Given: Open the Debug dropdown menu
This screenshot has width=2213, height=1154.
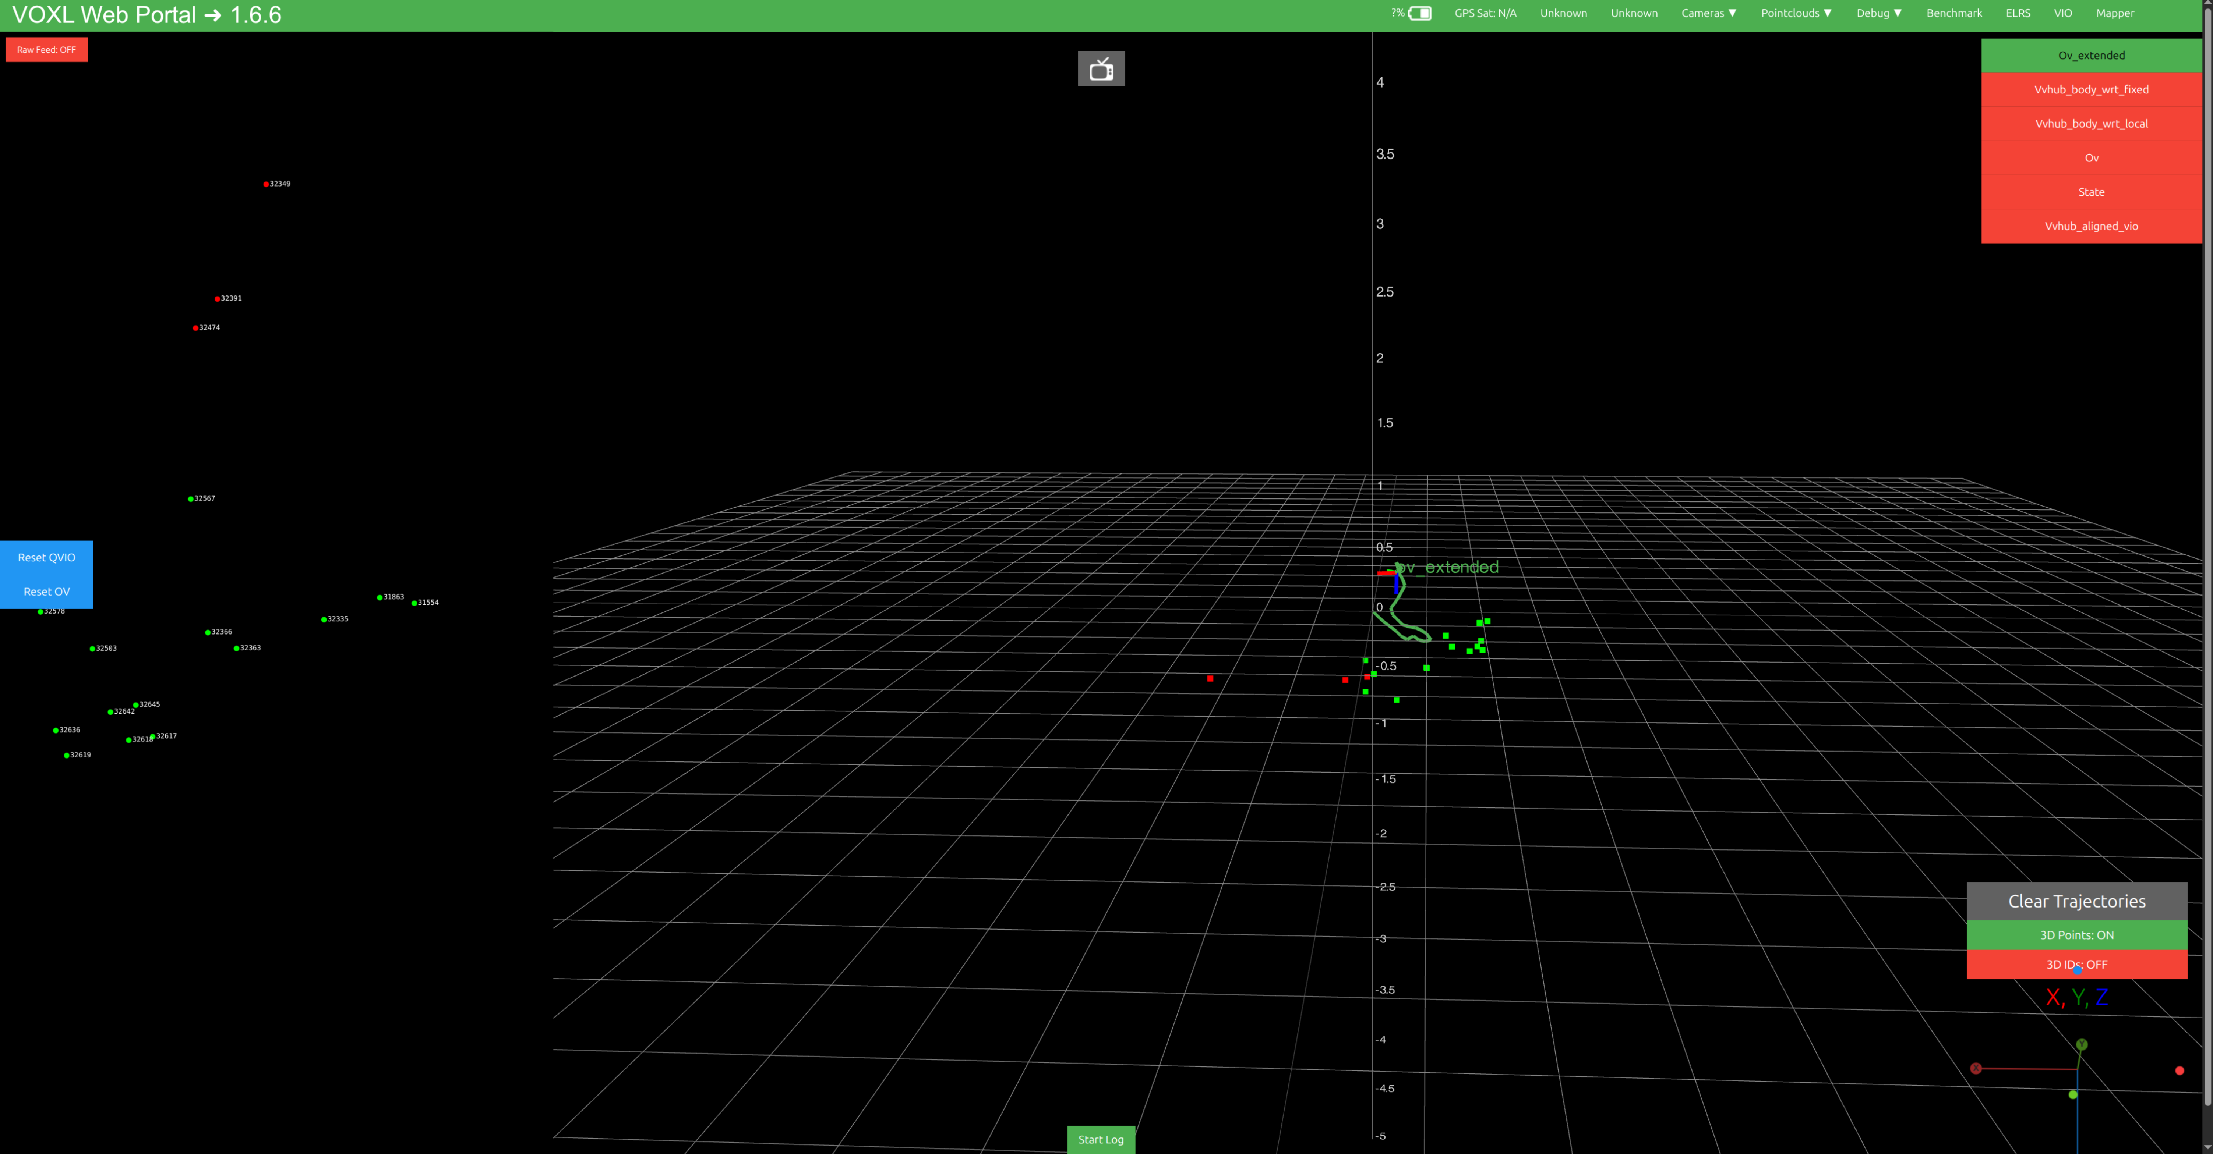Looking at the screenshot, I should pos(1879,13).
